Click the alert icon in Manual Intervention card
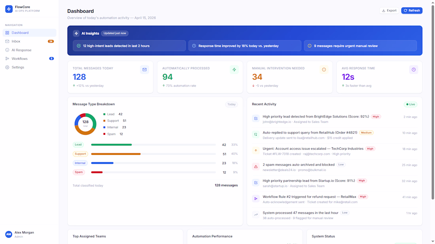Screen dimensions: 435x244 (x=324, y=70)
